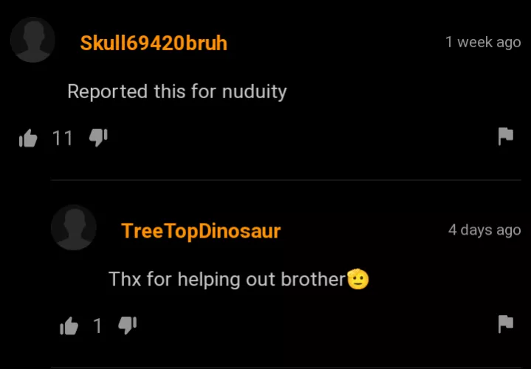Click the '1 week ago' timestamp
This screenshot has width=531, height=369.
[483, 42]
